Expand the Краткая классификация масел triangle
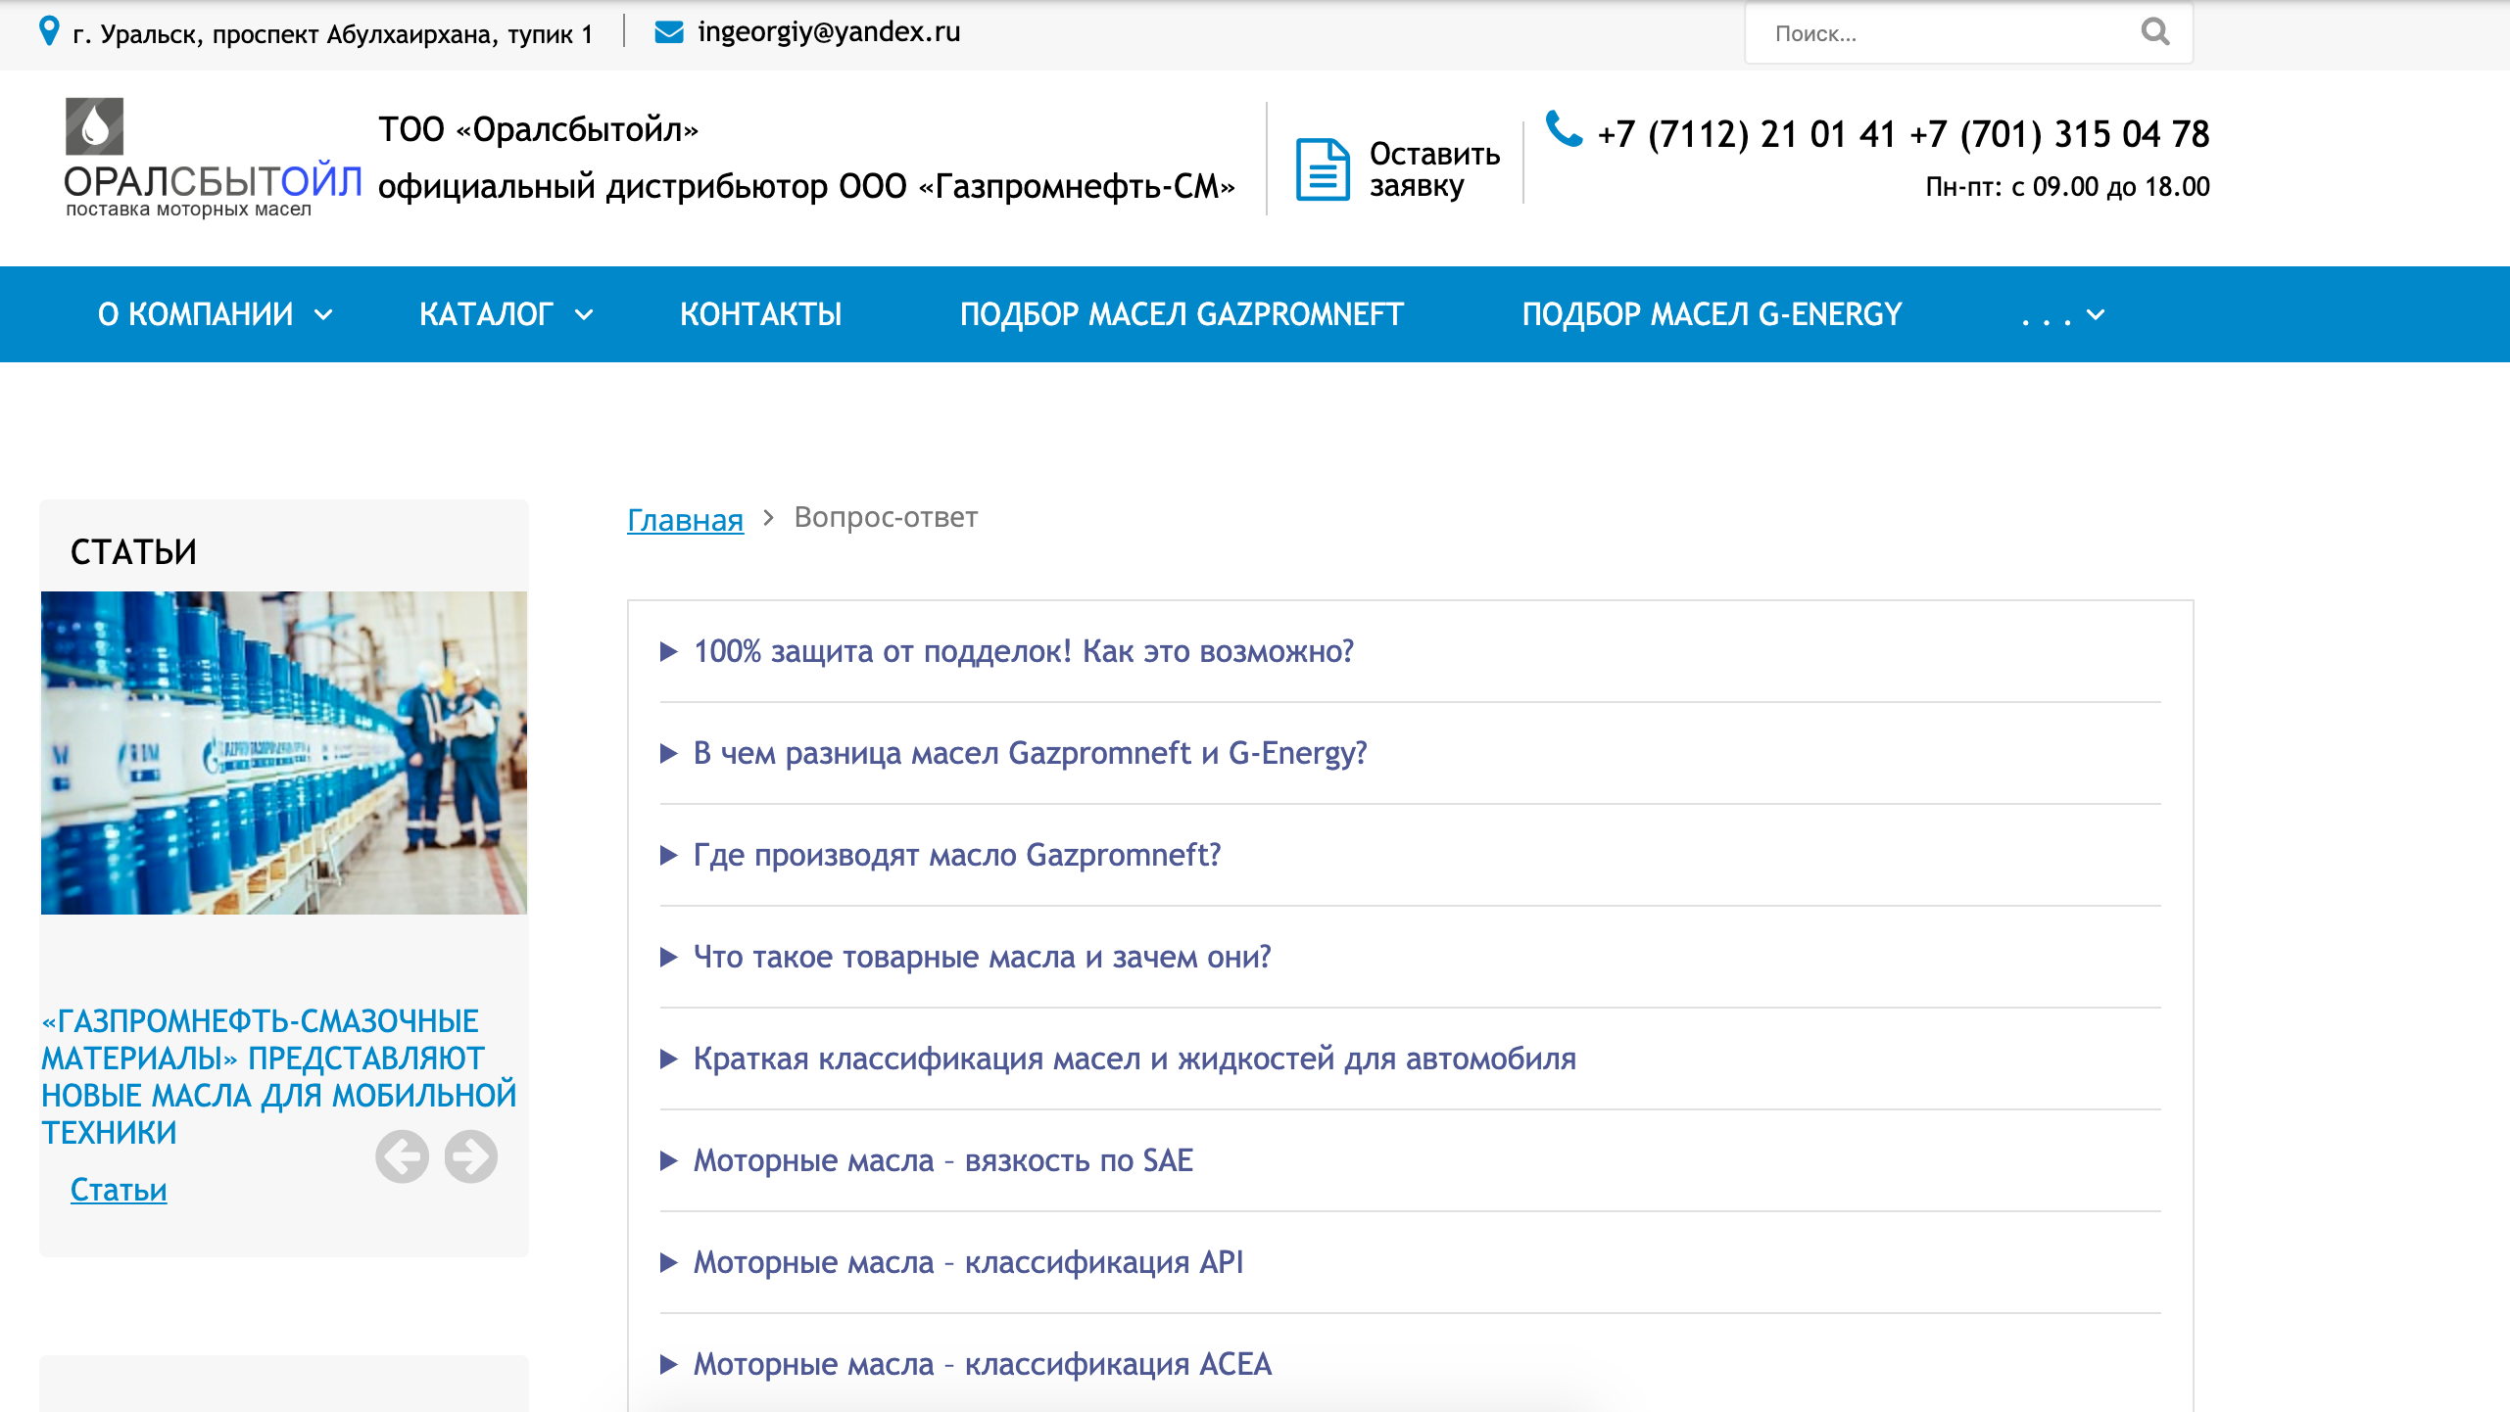Image resolution: width=2510 pixels, height=1412 pixels. tap(669, 1059)
